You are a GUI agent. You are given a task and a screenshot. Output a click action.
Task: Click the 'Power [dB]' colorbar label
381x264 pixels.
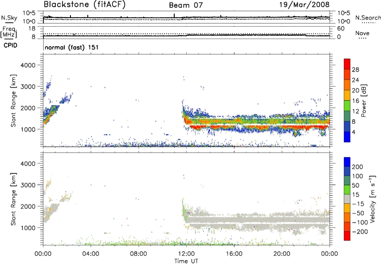point(364,101)
